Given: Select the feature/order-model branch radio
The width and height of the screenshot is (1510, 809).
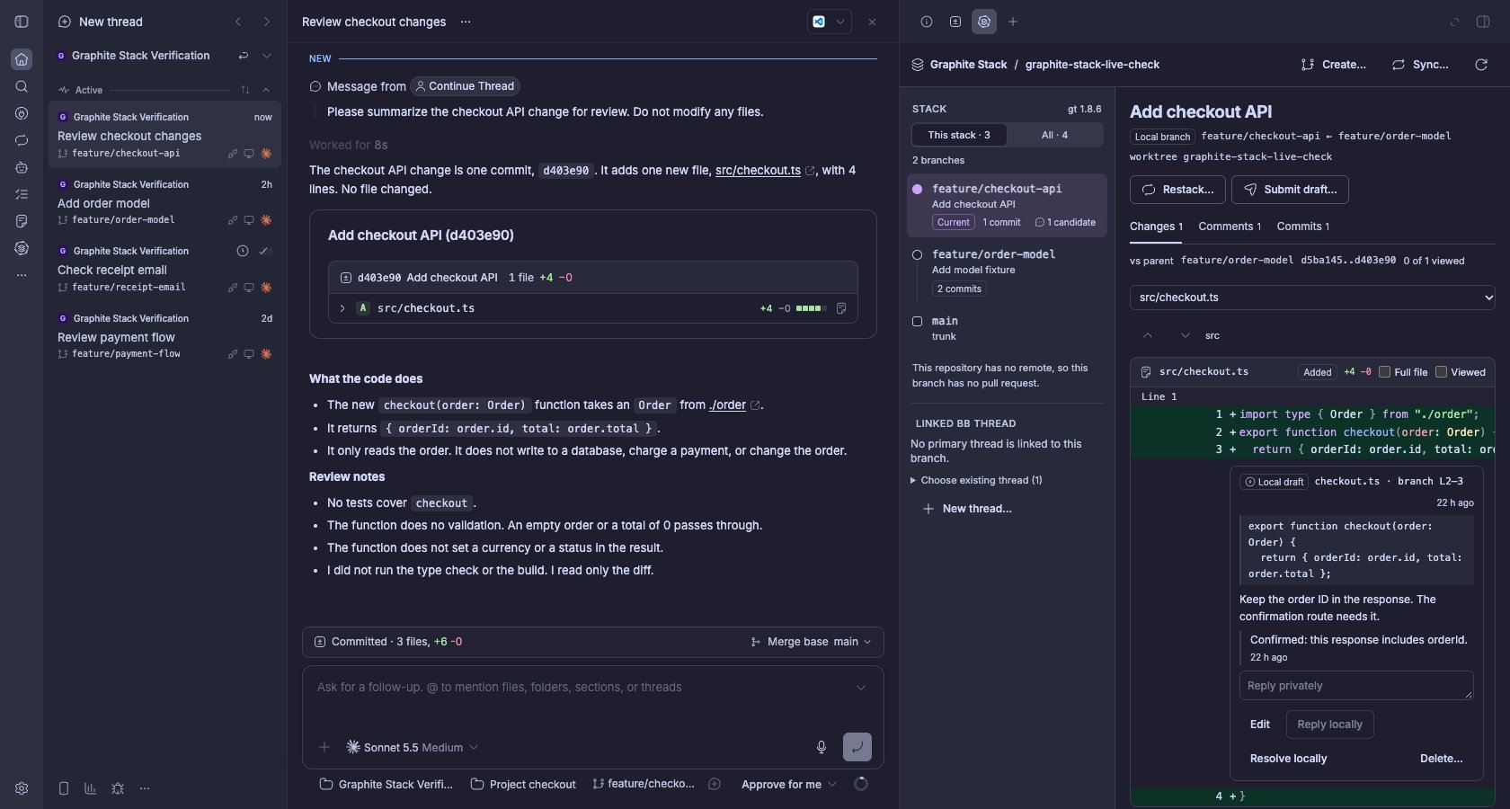Looking at the screenshot, I should (918, 255).
